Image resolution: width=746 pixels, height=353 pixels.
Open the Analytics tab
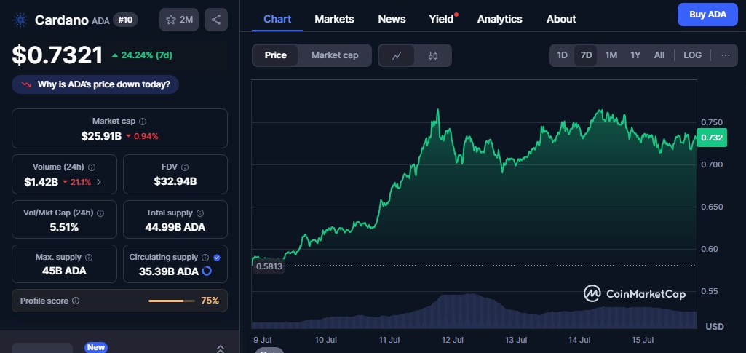pyautogui.click(x=499, y=19)
